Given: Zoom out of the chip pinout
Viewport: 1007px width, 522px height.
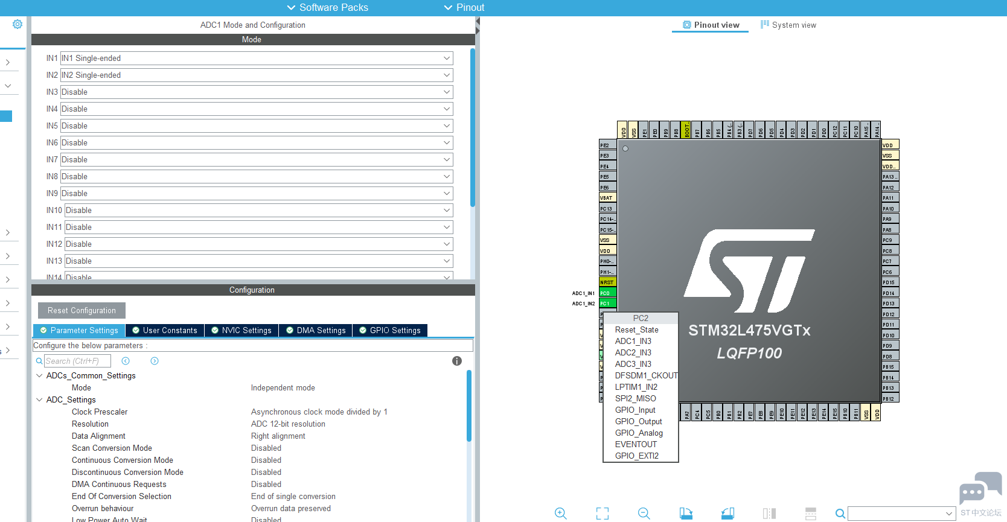Looking at the screenshot, I should tap(644, 514).
